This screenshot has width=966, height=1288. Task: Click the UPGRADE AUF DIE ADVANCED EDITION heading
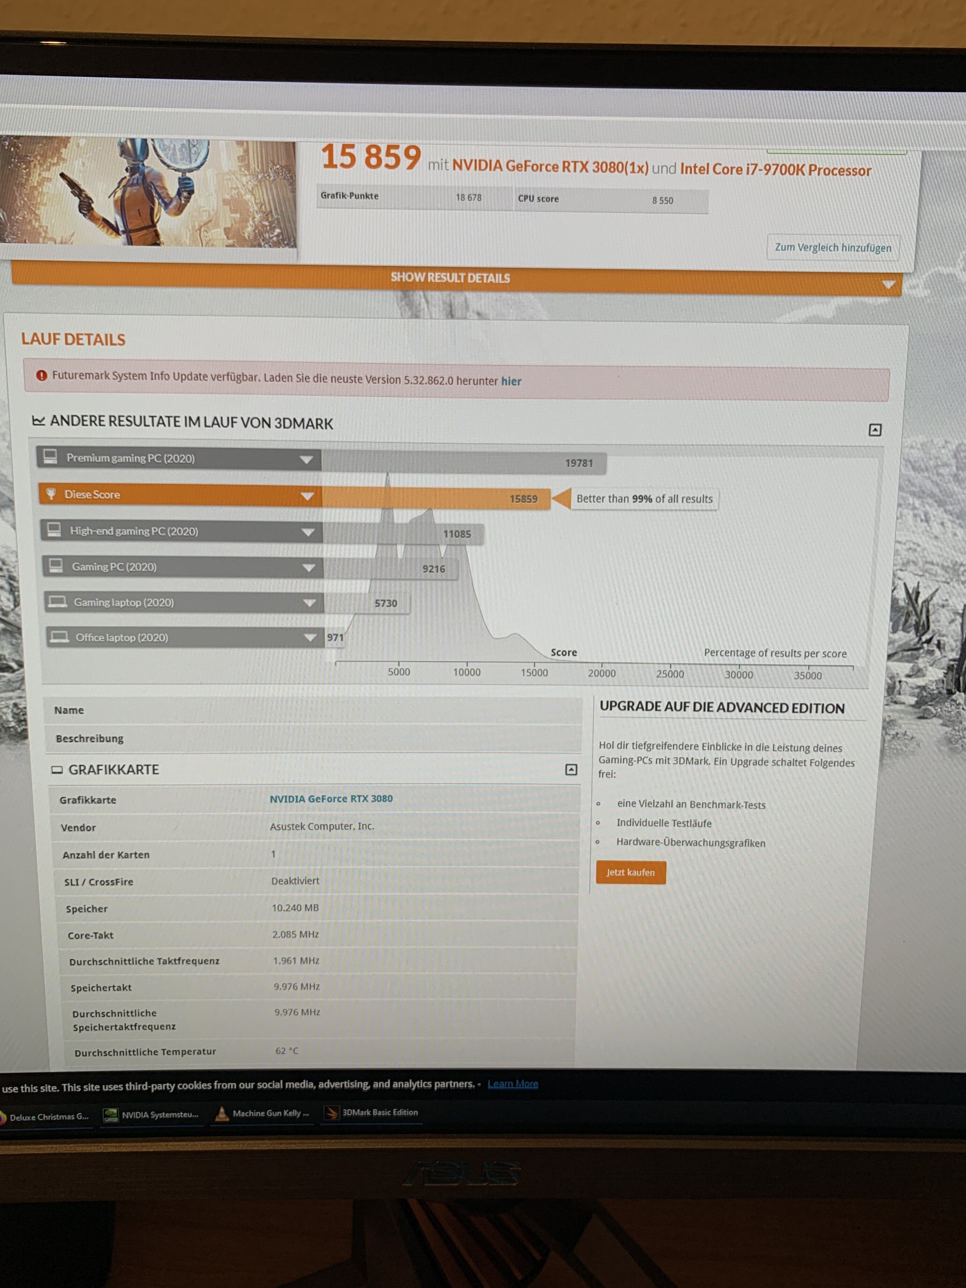[721, 707]
